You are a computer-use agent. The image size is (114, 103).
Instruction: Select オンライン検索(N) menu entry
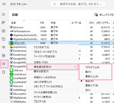tap(42, 97)
